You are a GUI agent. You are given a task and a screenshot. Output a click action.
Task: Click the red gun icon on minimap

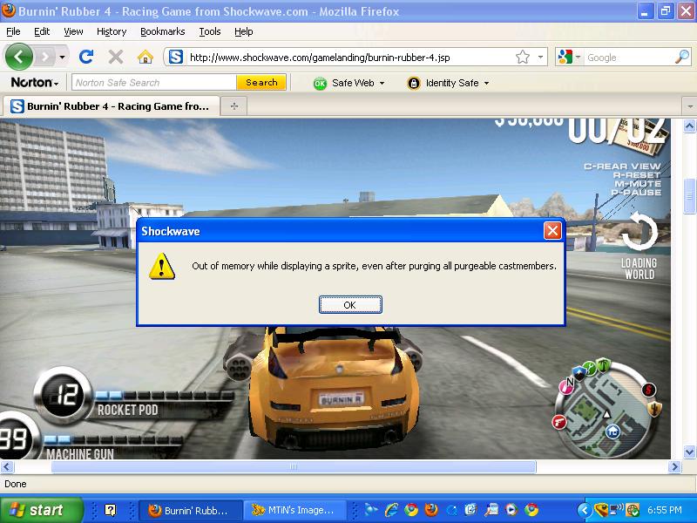pyautogui.click(x=559, y=422)
